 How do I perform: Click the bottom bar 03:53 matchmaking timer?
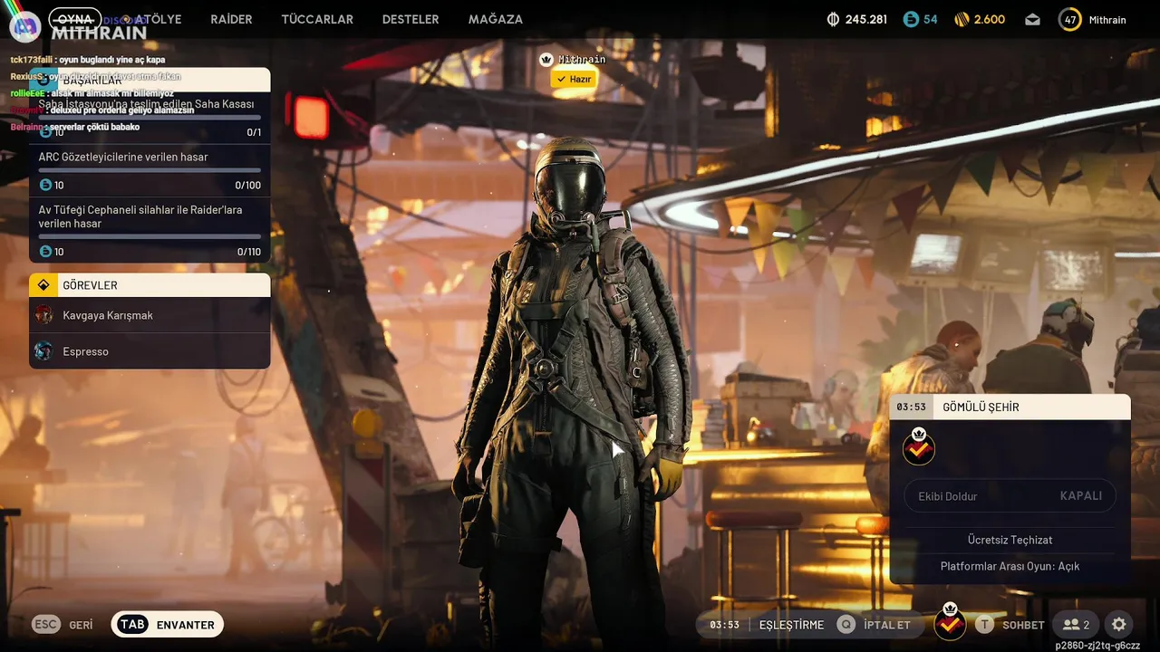[x=724, y=625]
